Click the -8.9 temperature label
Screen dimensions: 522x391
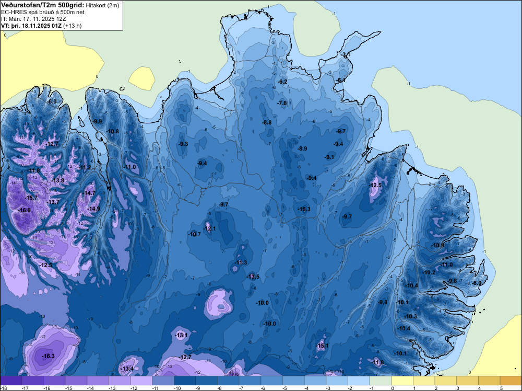pos(302,148)
